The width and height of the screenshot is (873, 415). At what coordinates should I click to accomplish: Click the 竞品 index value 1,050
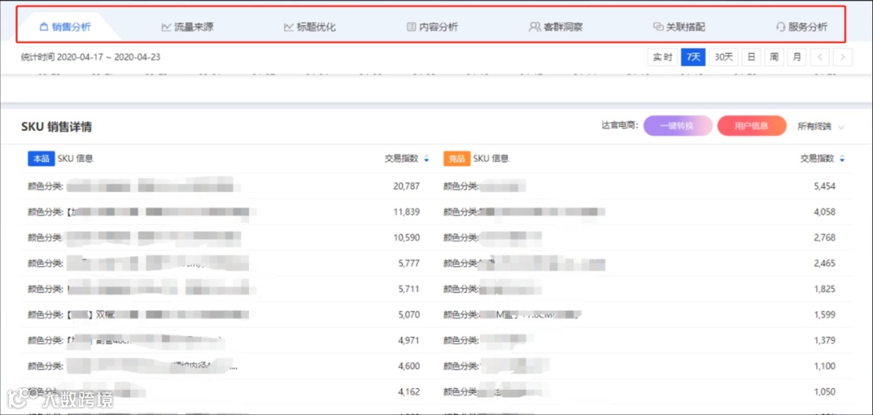coord(824,392)
